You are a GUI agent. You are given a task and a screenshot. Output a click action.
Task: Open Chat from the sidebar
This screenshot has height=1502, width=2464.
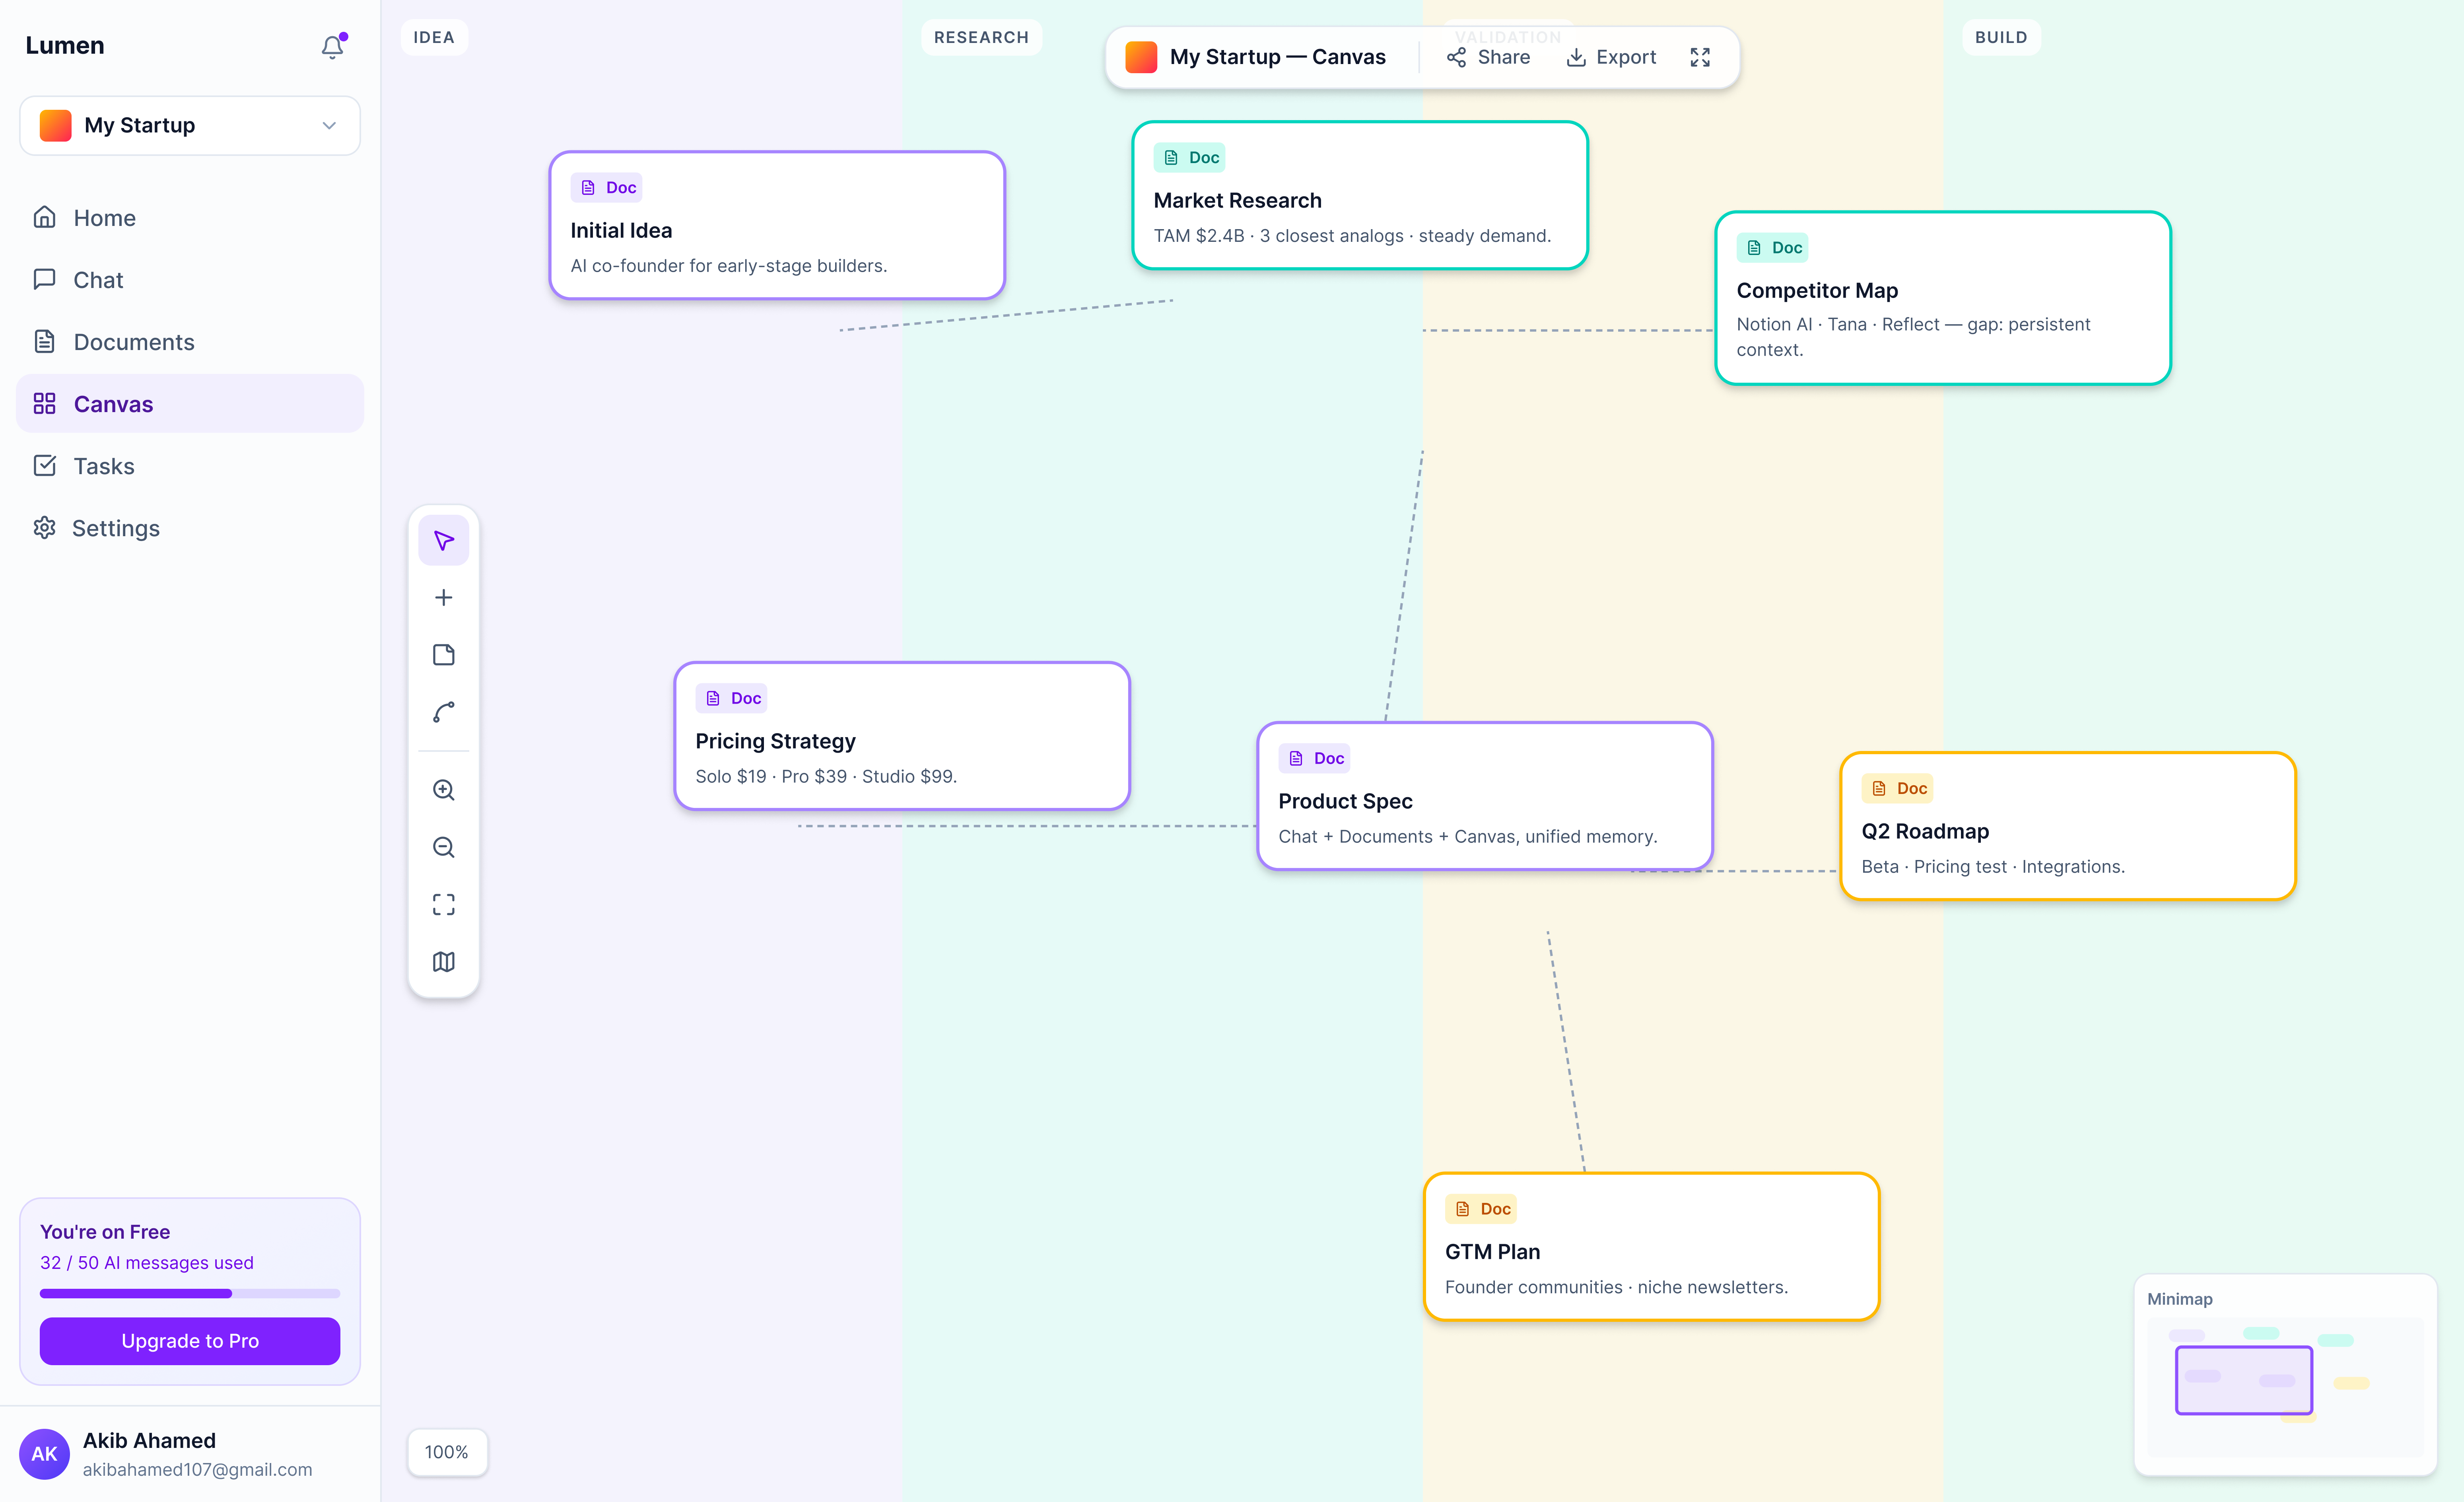click(x=190, y=280)
